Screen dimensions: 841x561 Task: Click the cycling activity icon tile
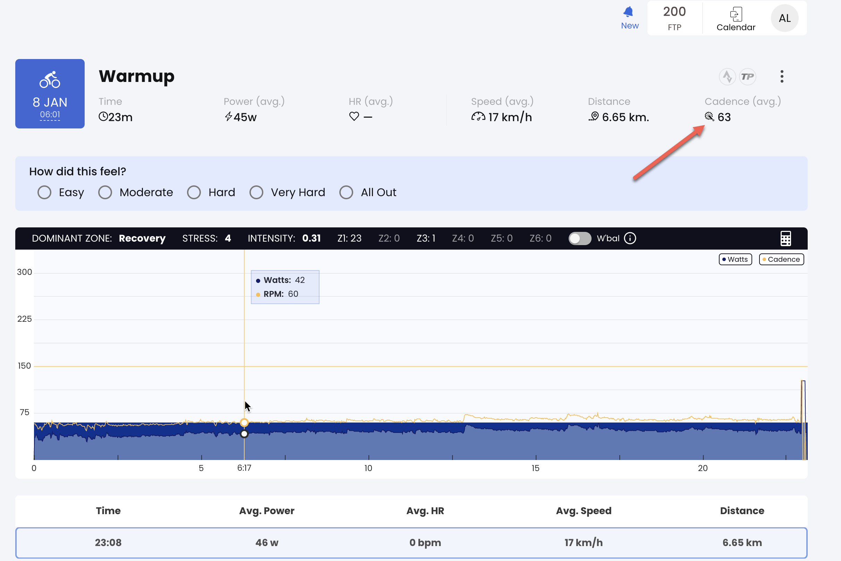click(50, 79)
